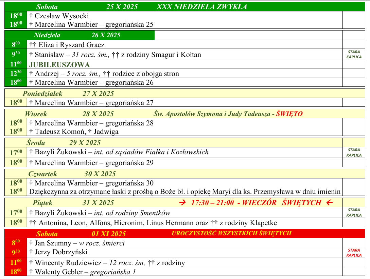Select the Niedziela 26 X 2025 header

click(77, 35)
